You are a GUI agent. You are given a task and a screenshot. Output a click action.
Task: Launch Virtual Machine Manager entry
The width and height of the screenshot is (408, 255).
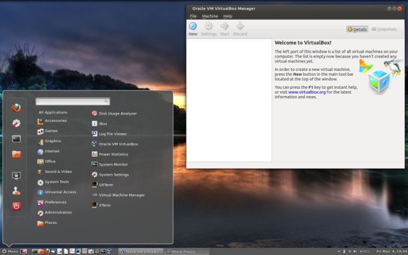(x=121, y=195)
